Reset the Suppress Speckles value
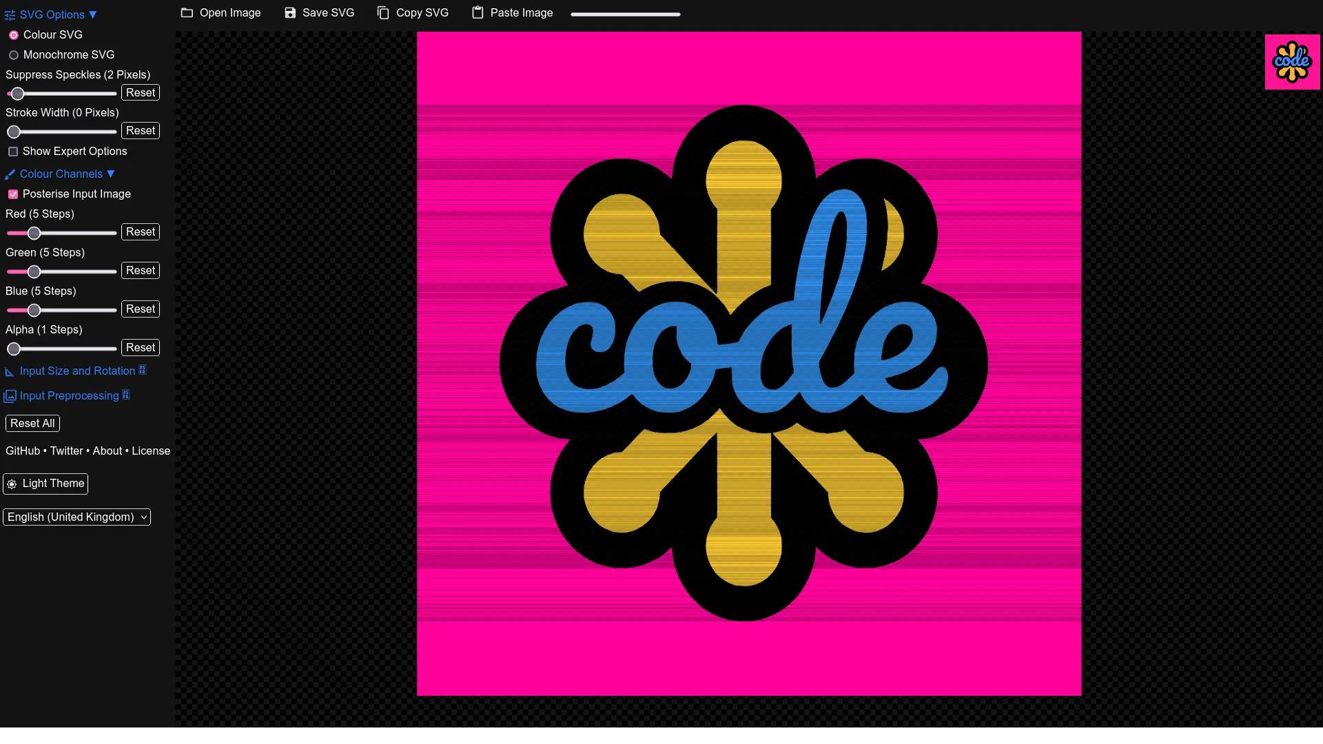Viewport: 1323px width, 744px height. click(x=141, y=93)
